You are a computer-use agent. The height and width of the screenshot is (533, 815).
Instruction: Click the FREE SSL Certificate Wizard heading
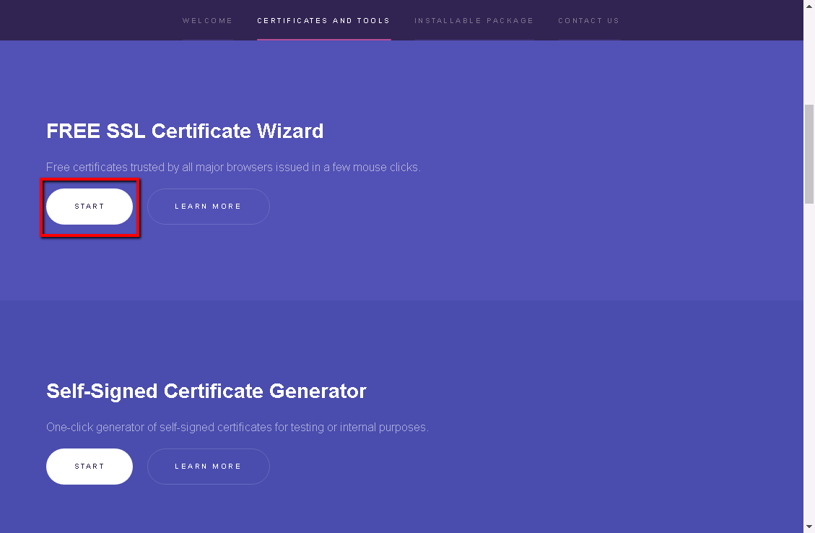point(185,131)
